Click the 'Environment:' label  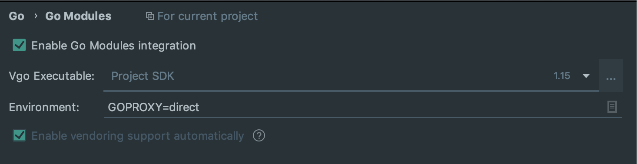click(44, 107)
